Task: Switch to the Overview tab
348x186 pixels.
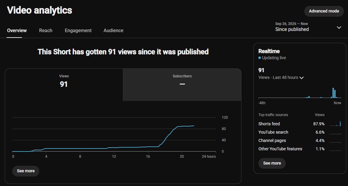Action: [x=17, y=30]
